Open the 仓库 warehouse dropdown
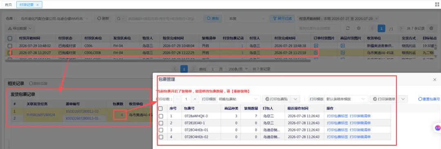The width and height of the screenshot is (441, 149). pos(54,18)
